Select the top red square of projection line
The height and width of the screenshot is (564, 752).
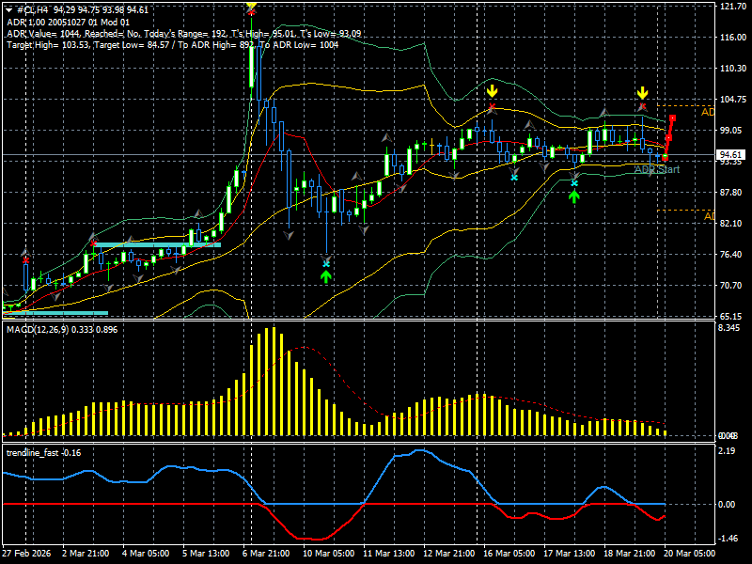[673, 118]
